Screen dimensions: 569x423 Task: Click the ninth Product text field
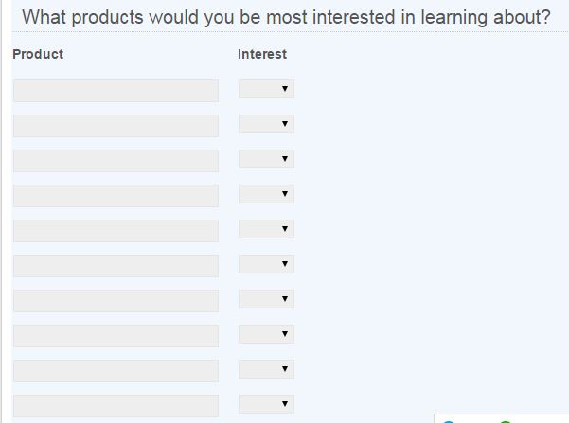click(116, 371)
